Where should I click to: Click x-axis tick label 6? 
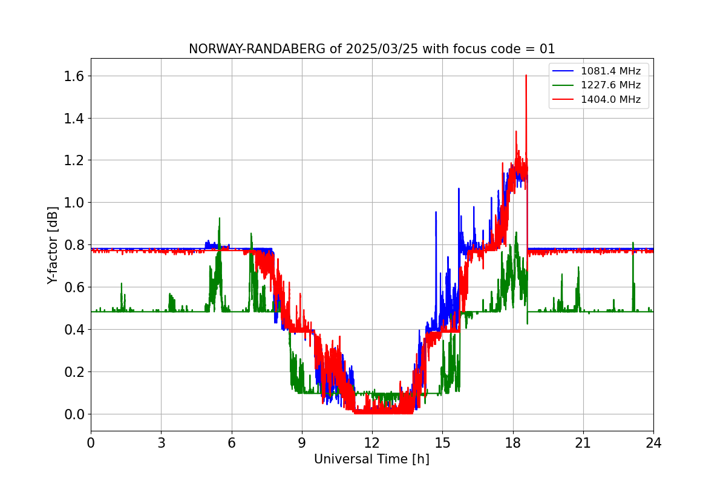click(x=232, y=443)
